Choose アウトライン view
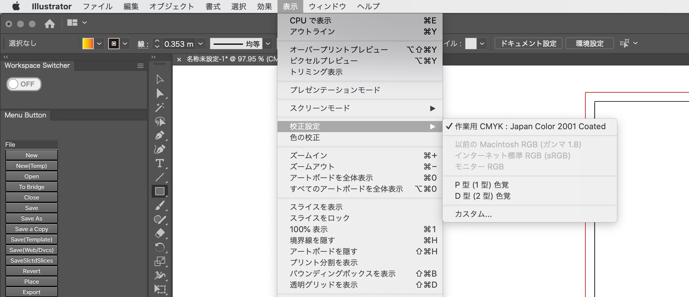Viewport: 689px width, 297px height. coord(360,32)
